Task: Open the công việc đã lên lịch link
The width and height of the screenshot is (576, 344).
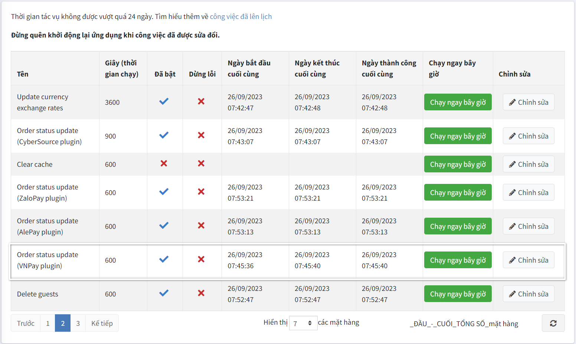Action: [241, 16]
